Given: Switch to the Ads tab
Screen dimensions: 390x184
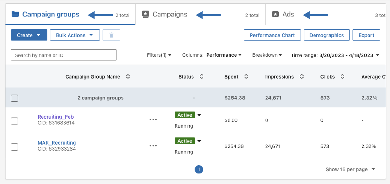Looking at the screenshot, I should coord(288,14).
